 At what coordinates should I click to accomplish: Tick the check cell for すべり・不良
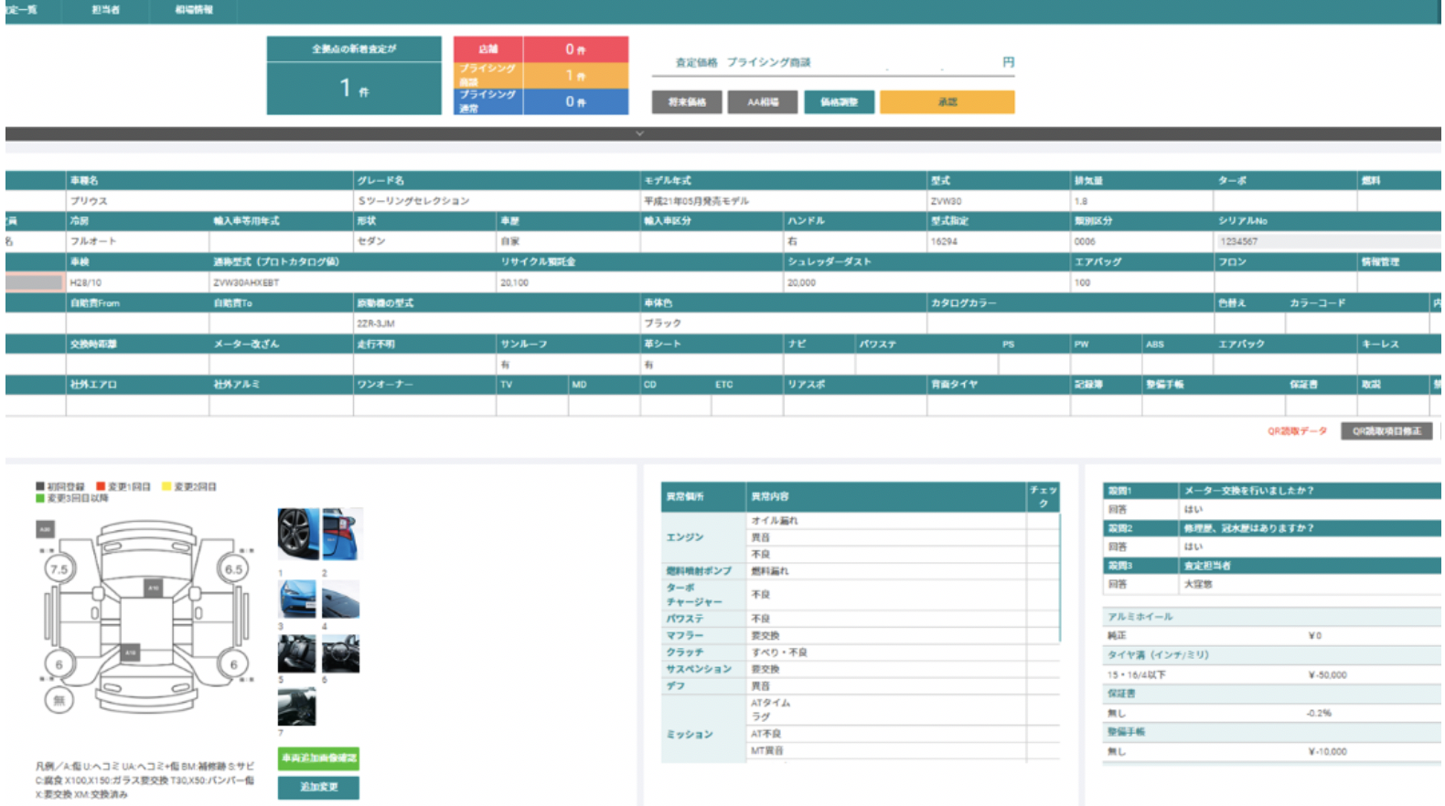pyautogui.click(x=1043, y=652)
